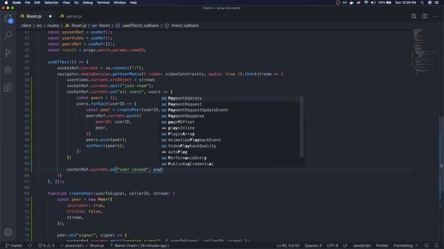Split the editor to the right

[x=425, y=16]
